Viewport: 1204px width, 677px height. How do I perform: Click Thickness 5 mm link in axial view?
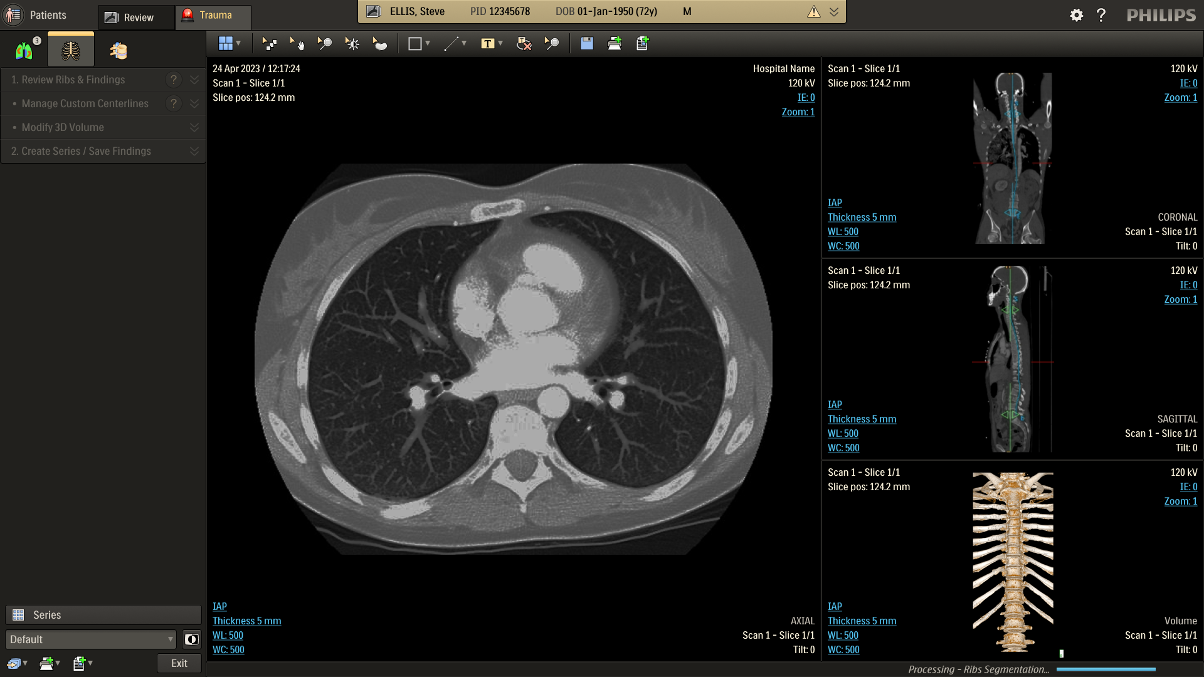246,621
